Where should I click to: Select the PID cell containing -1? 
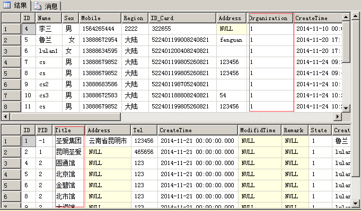(44, 141)
